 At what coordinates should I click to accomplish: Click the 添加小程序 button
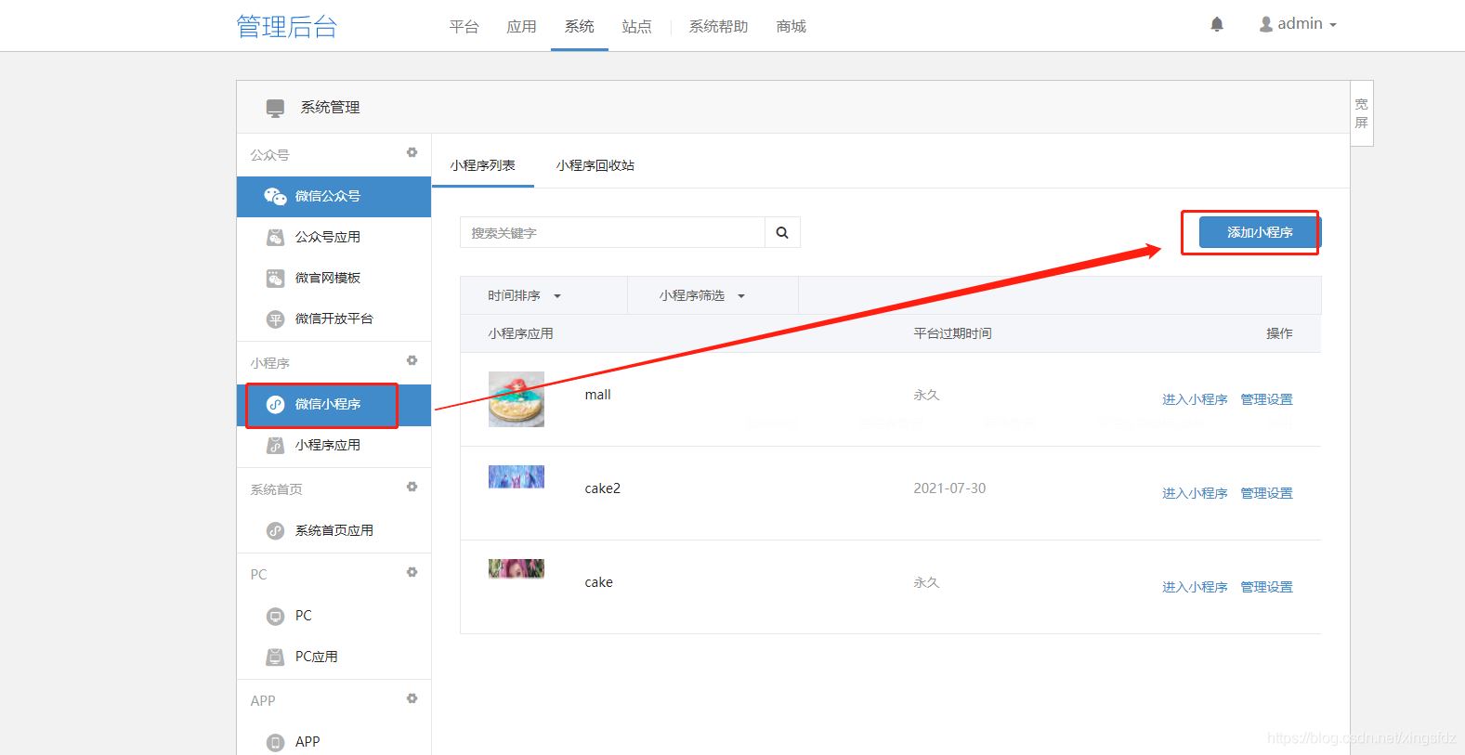[1259, 232]
